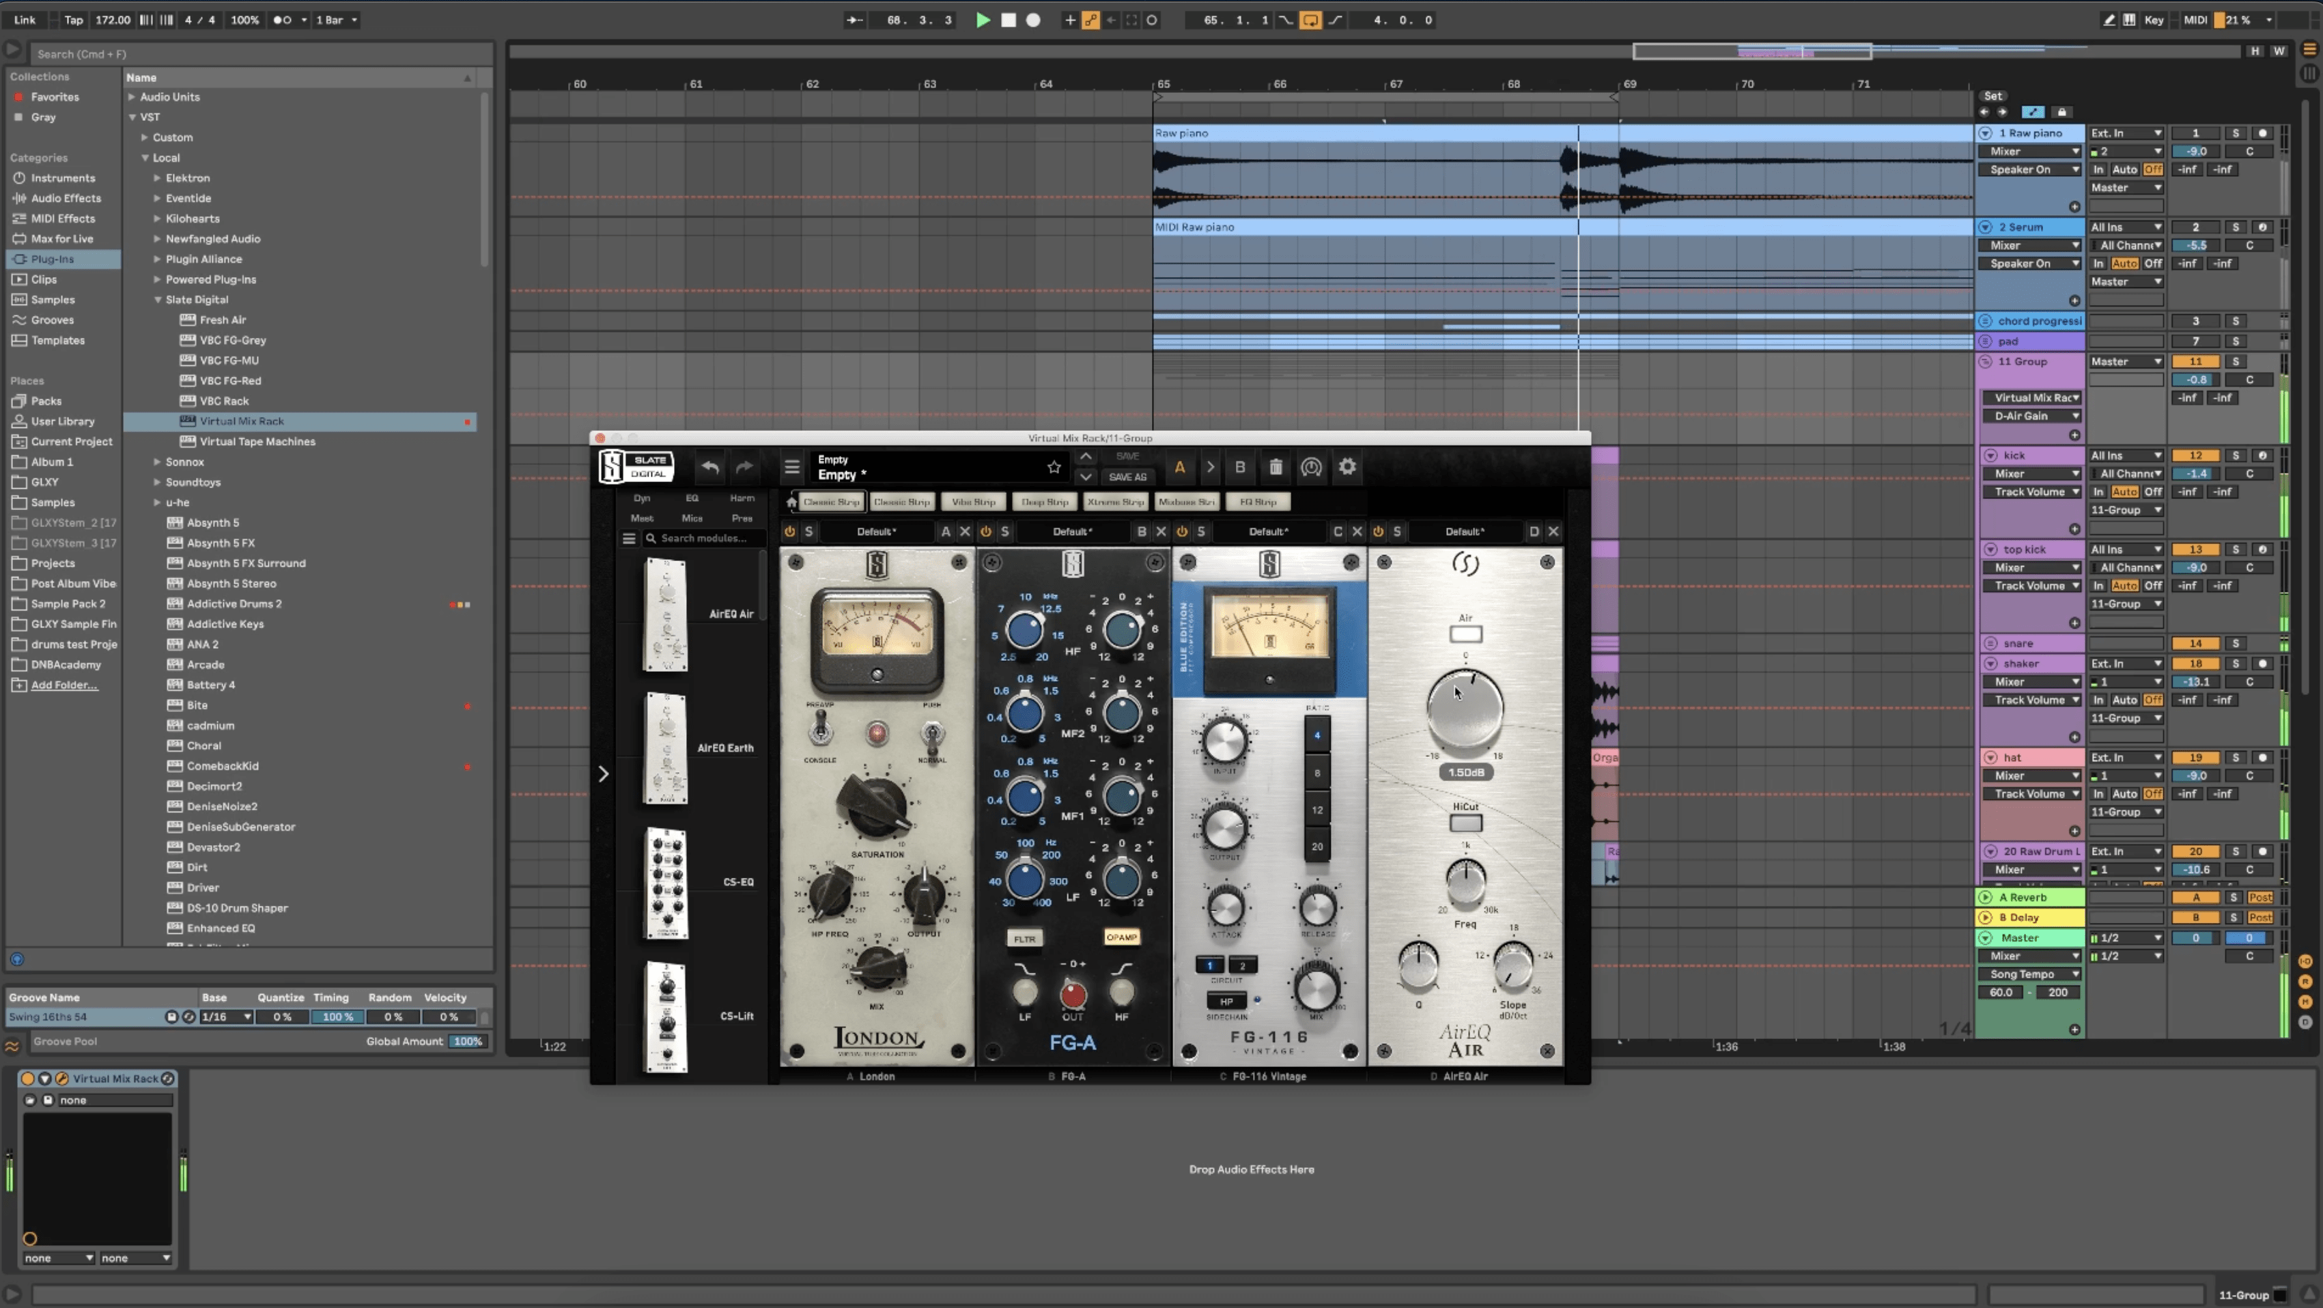Click the browser Search field
The height and width of the screenshot is (1308, 2323).
pyautogui.click(x=262, y=54)
